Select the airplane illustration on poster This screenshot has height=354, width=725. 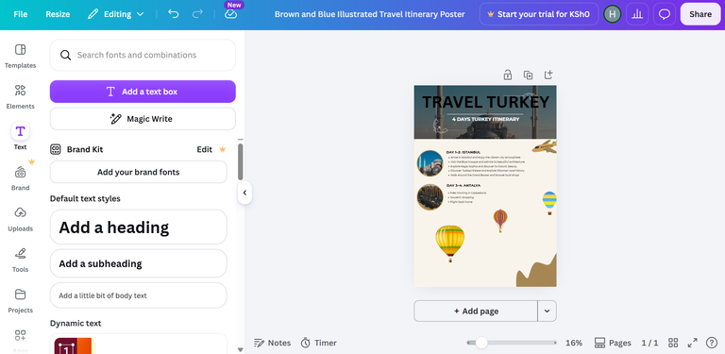tap(545, 146)
